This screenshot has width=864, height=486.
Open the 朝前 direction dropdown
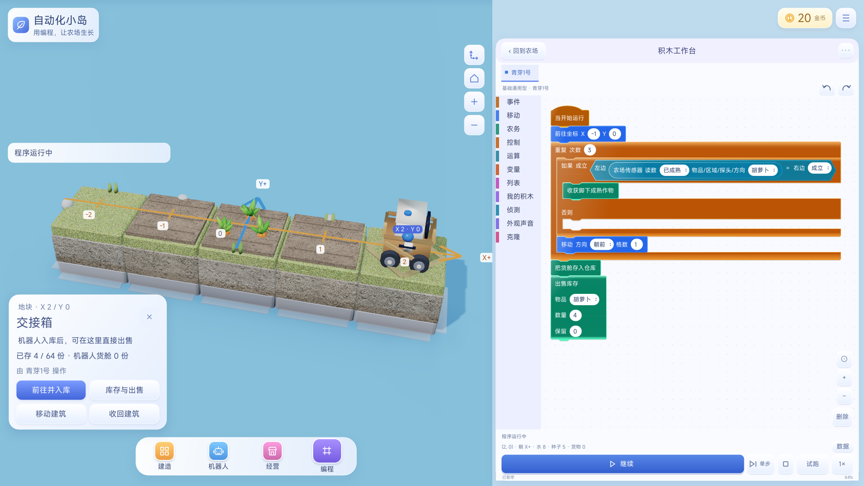point(602,244)
